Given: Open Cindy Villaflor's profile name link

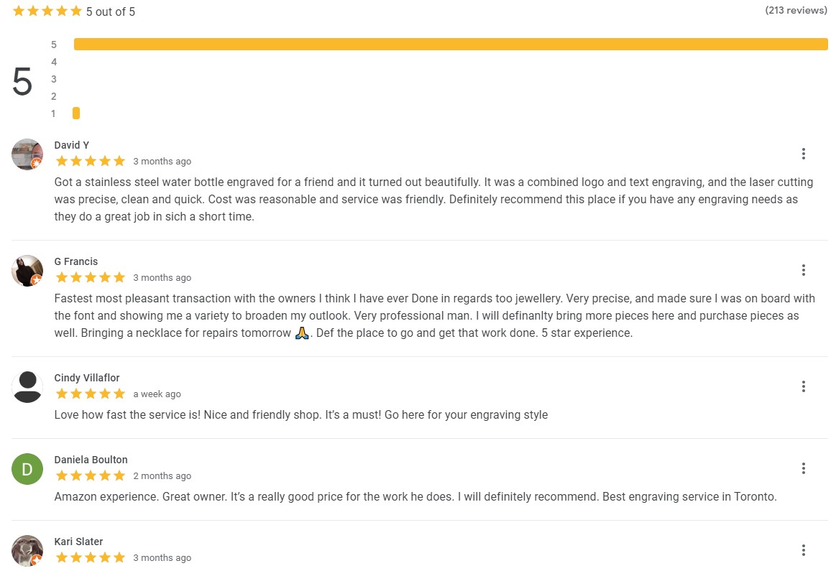Looking at the screenshot, I should (87, 378).
